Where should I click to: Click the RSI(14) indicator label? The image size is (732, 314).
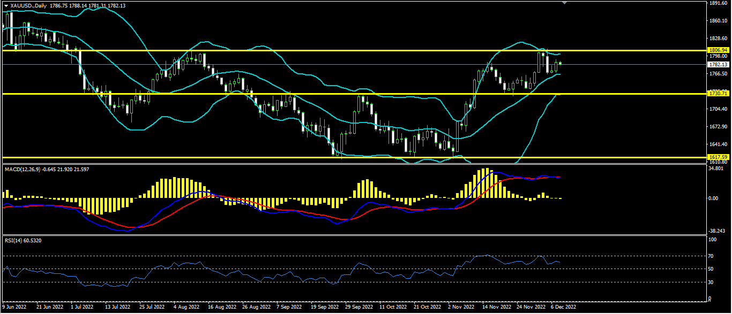[14, 240]
